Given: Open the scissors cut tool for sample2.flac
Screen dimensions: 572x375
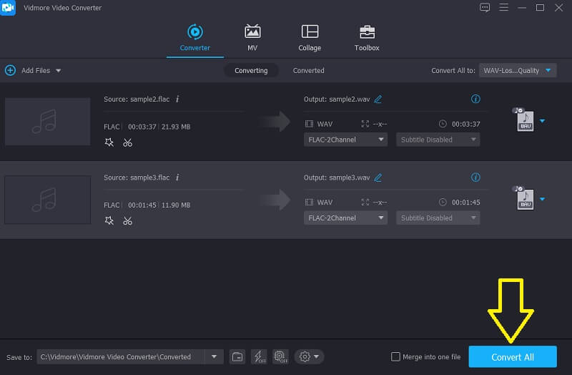Looking at the screenshot, I should [127, 142].
